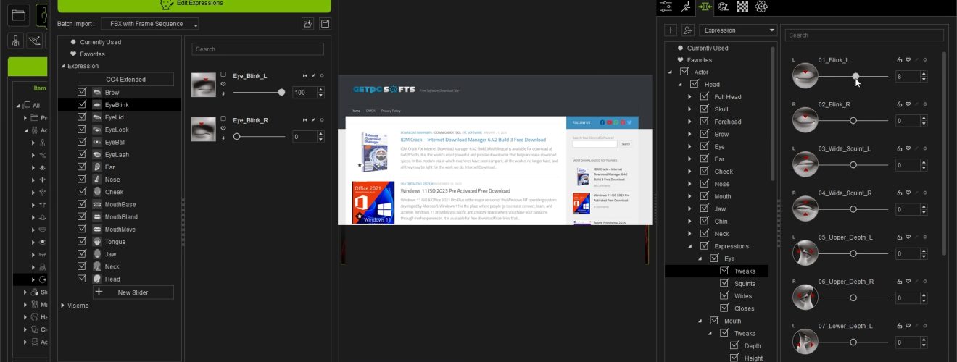Viewport: 957px width, 362px height.
Task: Open the Physics atom tab
Action: point(761,7)
